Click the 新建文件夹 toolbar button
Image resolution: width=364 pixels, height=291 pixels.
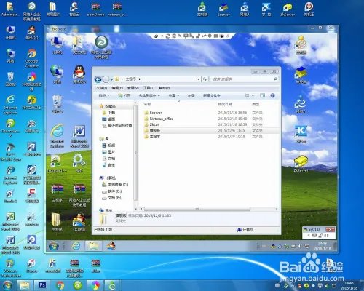212,96
